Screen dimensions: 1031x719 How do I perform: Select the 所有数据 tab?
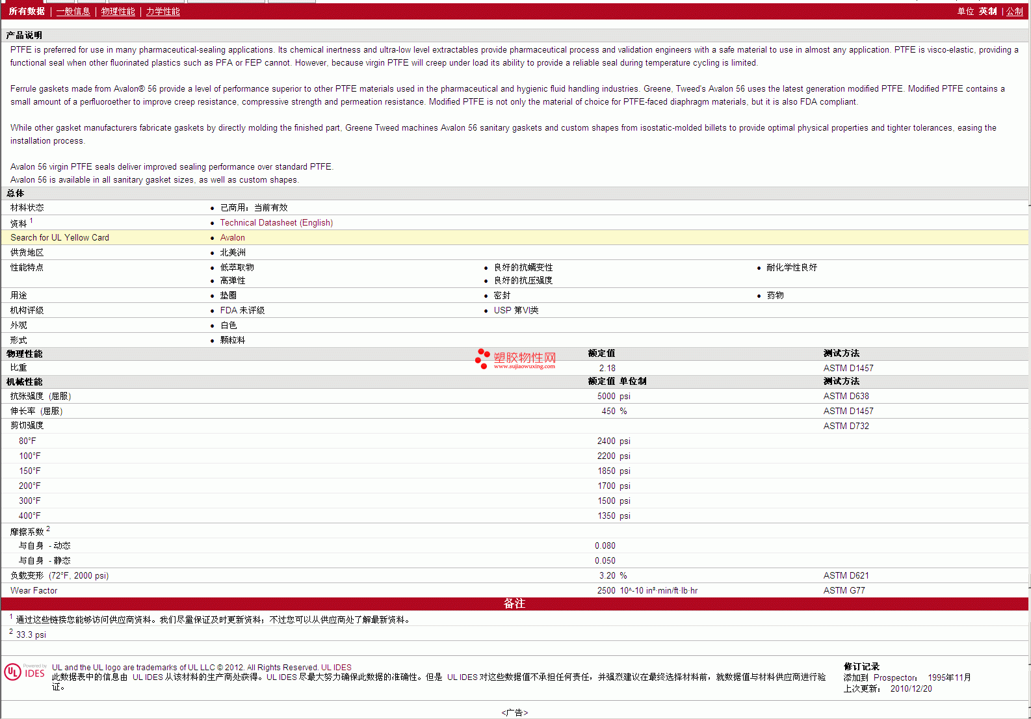coord(27,12)
